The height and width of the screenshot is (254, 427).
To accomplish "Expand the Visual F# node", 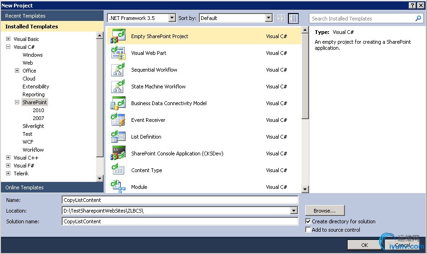I will (x=8, y=165).
